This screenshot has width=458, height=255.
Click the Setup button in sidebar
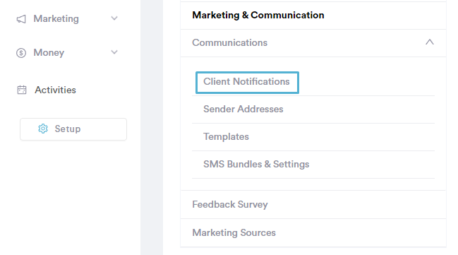click(x=73, y=129)
